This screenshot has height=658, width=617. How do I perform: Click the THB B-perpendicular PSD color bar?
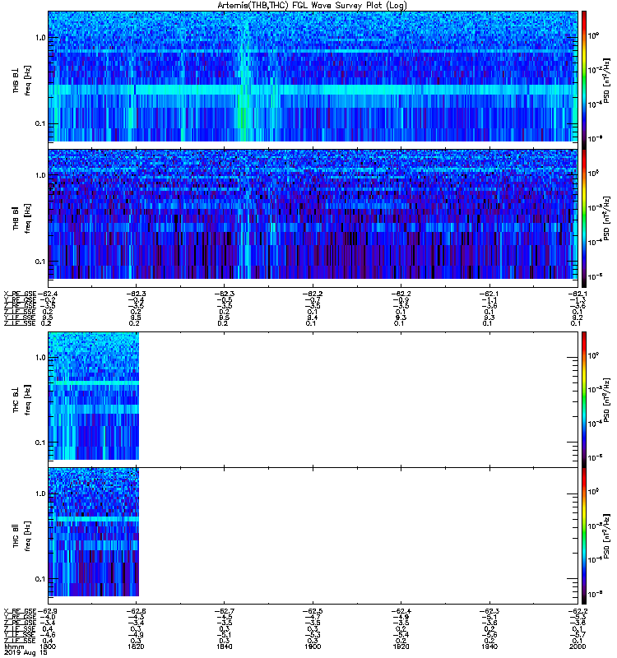click(x=584, y=80)
